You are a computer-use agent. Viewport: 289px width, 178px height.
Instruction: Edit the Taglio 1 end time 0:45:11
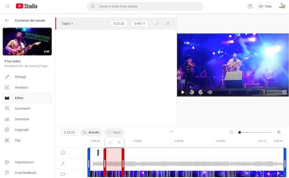point(140,23)
